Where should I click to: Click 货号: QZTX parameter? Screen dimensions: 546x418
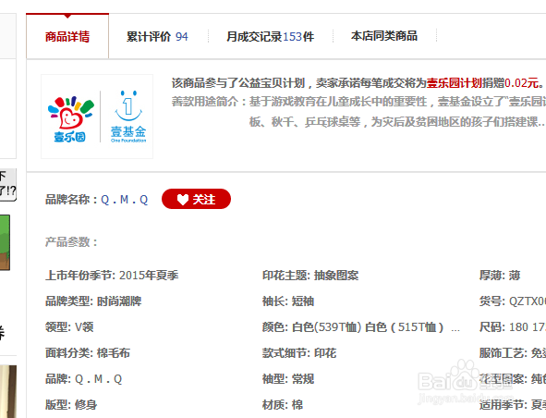point(513,301)
